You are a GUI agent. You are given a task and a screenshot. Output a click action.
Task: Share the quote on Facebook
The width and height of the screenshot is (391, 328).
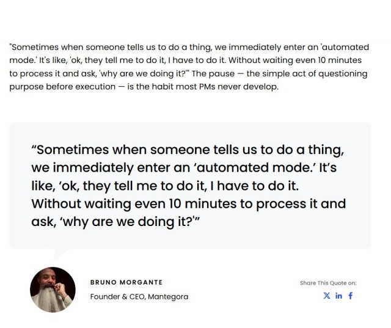tap(350, 296)
